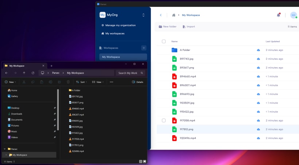
Task: Open Downloads in Explorer navigation pane
Action: pyautogui.click(x=15, y=114)
